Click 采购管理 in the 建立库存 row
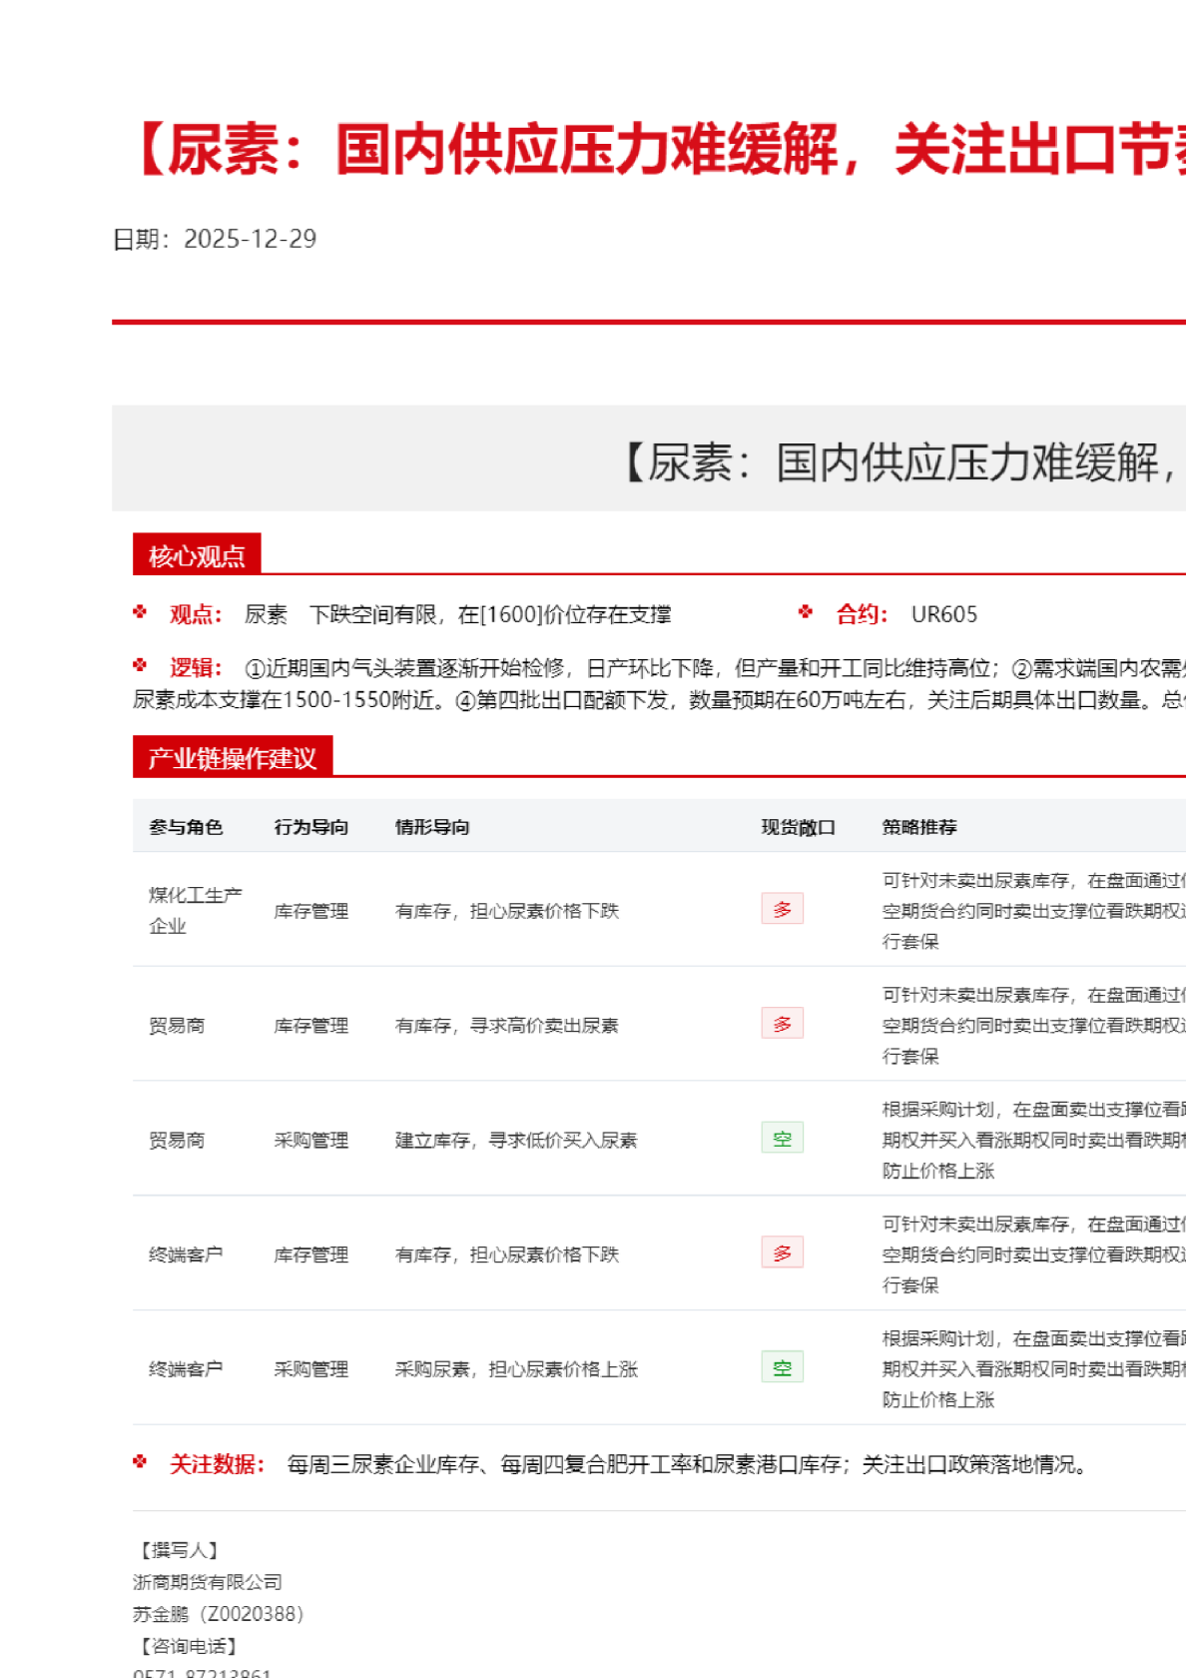This screenshot has width=1186, height=1678. click(311, 1141)
